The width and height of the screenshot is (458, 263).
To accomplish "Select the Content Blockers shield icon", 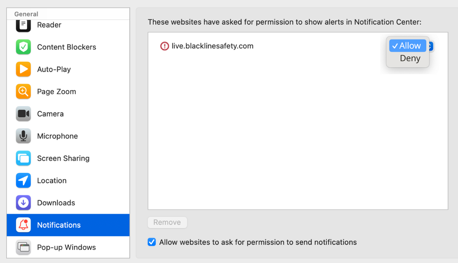I will pos(23,47).
